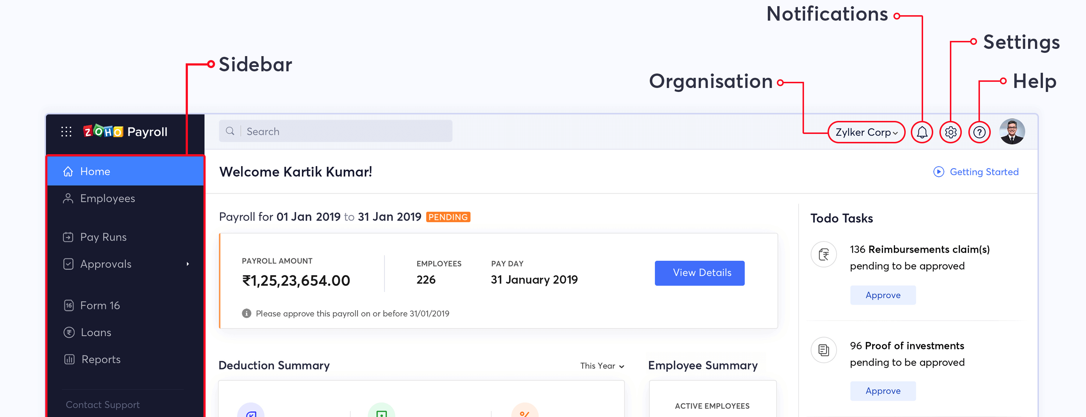Open the apps grid launcher icon

point(66,131)
